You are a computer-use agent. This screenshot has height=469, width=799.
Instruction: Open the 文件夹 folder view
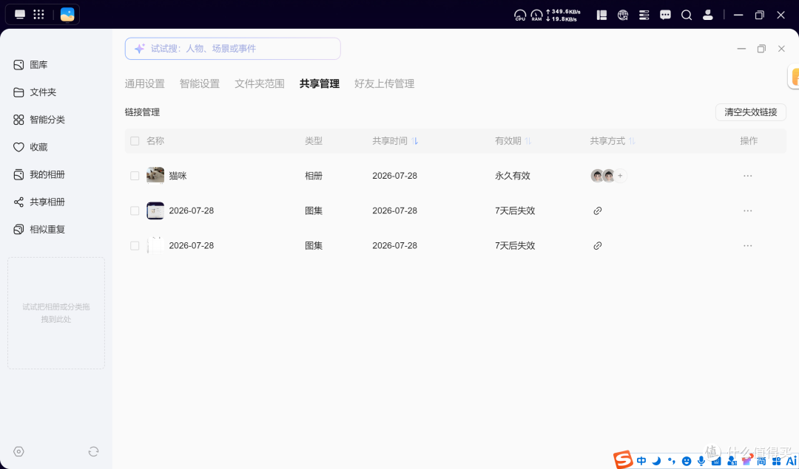[x=35, y=92]
